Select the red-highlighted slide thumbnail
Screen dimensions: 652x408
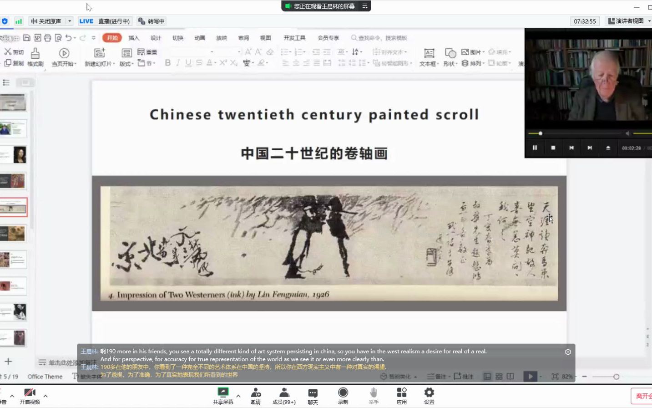point(14,207)
